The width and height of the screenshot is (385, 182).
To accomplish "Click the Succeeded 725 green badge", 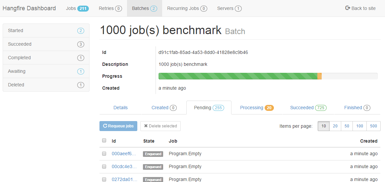I will click(x=321, y=108).
